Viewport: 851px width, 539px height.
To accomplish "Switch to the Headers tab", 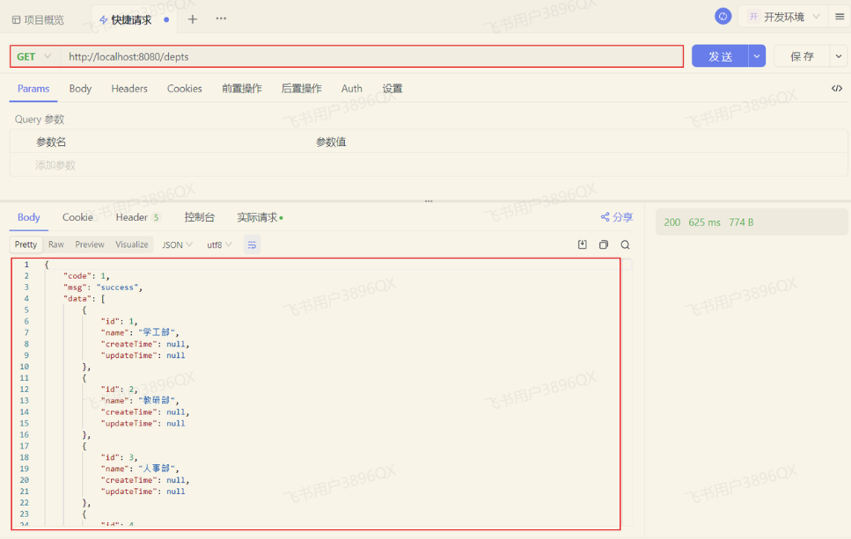I will 129,89.
